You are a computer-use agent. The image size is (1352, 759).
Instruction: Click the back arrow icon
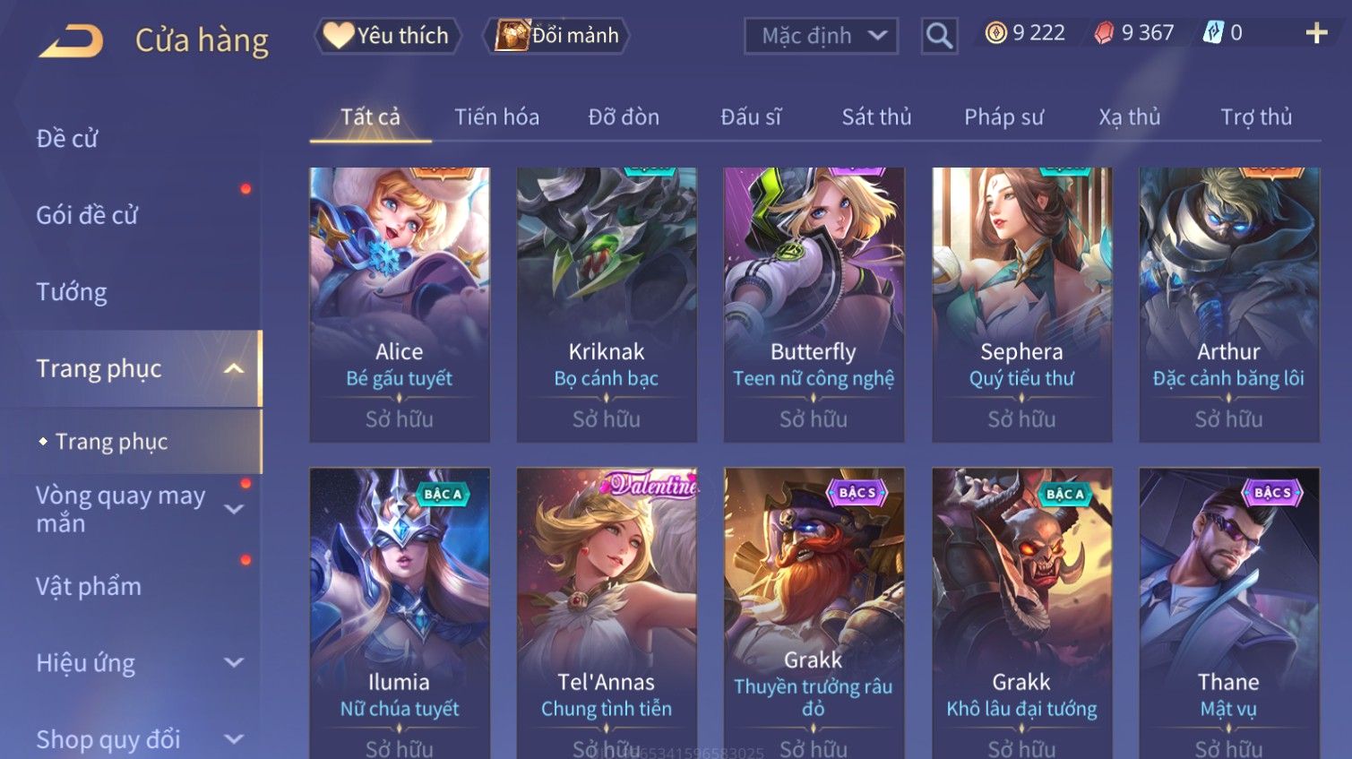71,41
